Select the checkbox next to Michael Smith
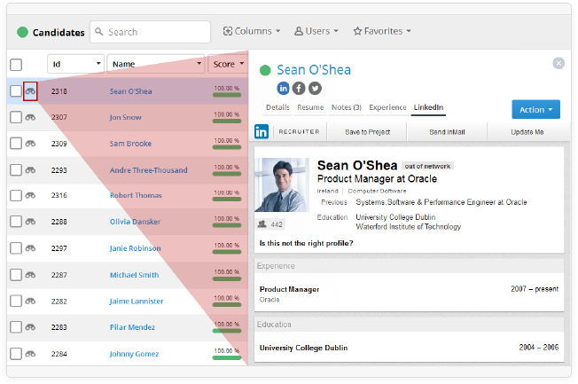Viewport: 578px width, 384px height. [x=15, y=275]
